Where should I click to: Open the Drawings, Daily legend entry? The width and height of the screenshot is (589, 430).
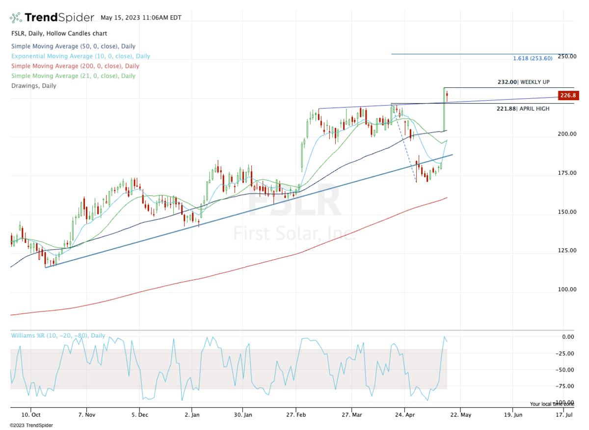tap(33, 86)
